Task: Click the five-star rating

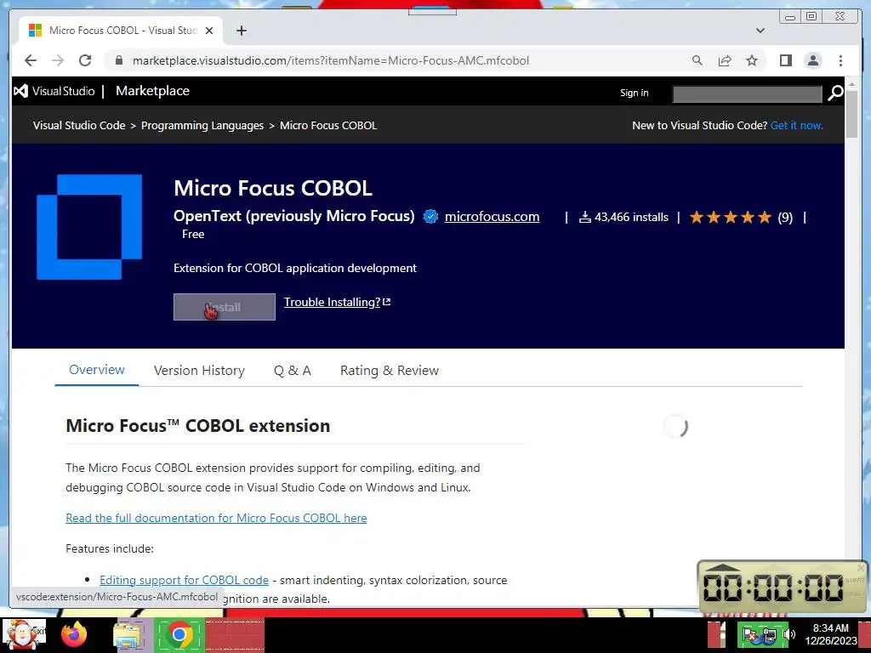Action: click(x=730, y=217)
